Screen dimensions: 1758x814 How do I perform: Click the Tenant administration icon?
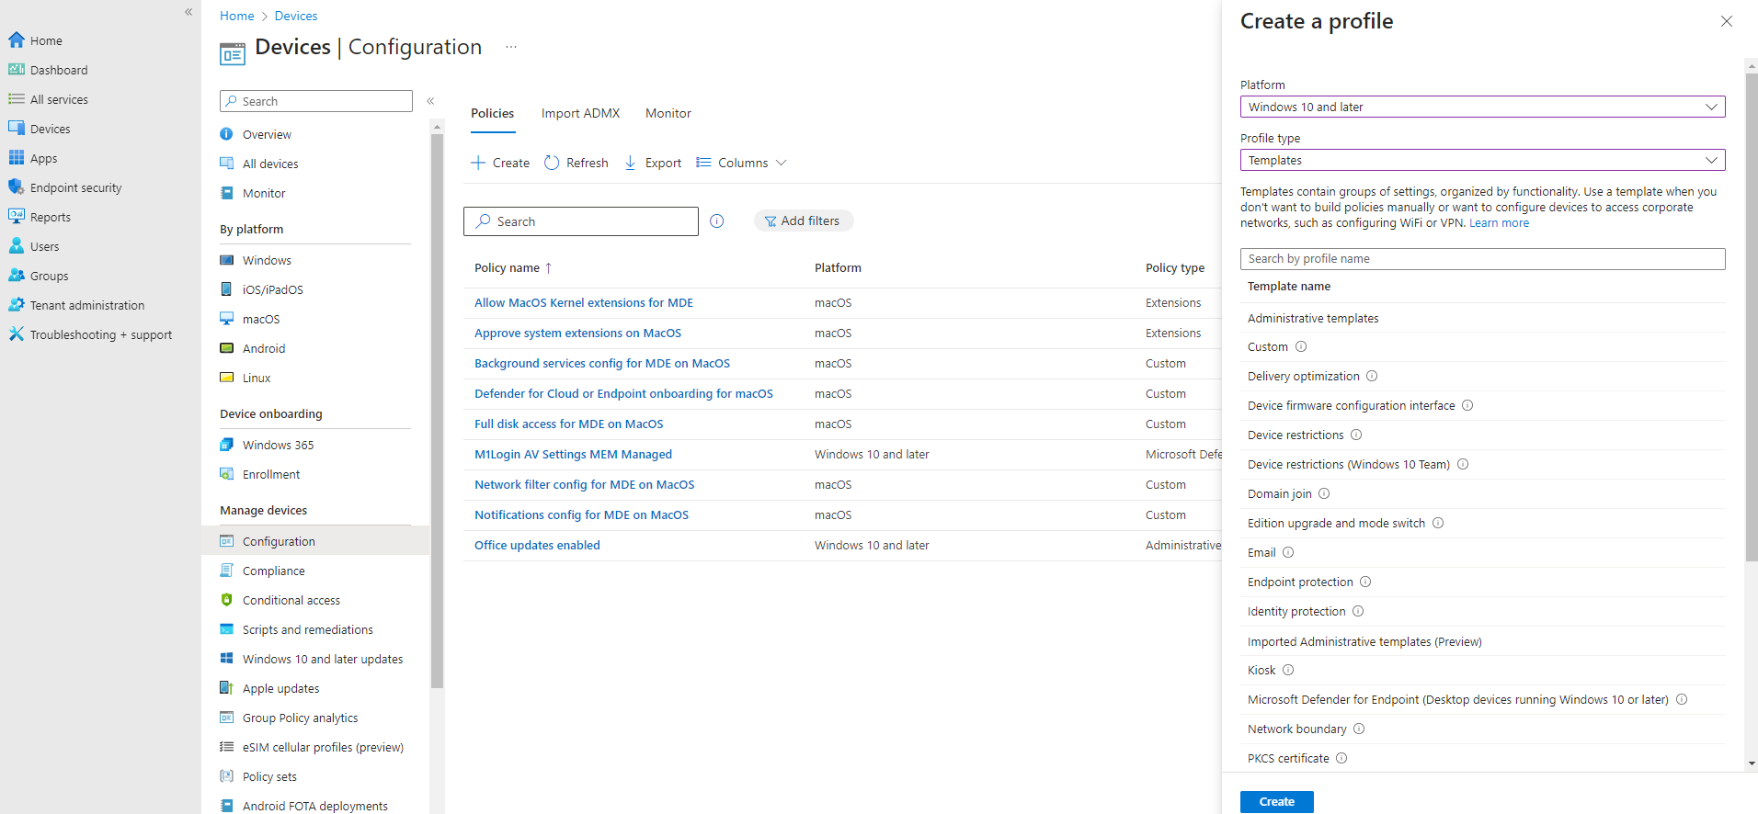[x=17, y=304]
